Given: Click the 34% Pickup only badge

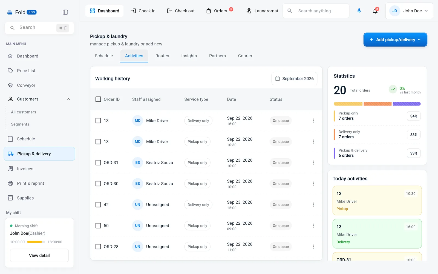Looking at the screenshot, I should coord(414,116).
